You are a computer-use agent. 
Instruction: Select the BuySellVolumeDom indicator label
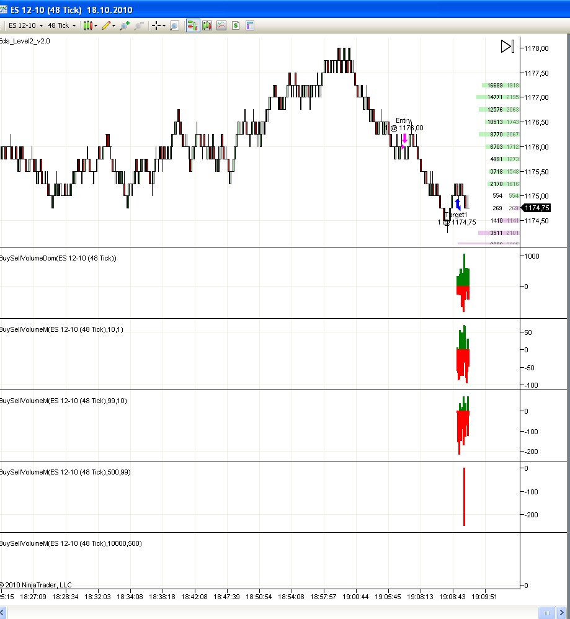[58, 258]
